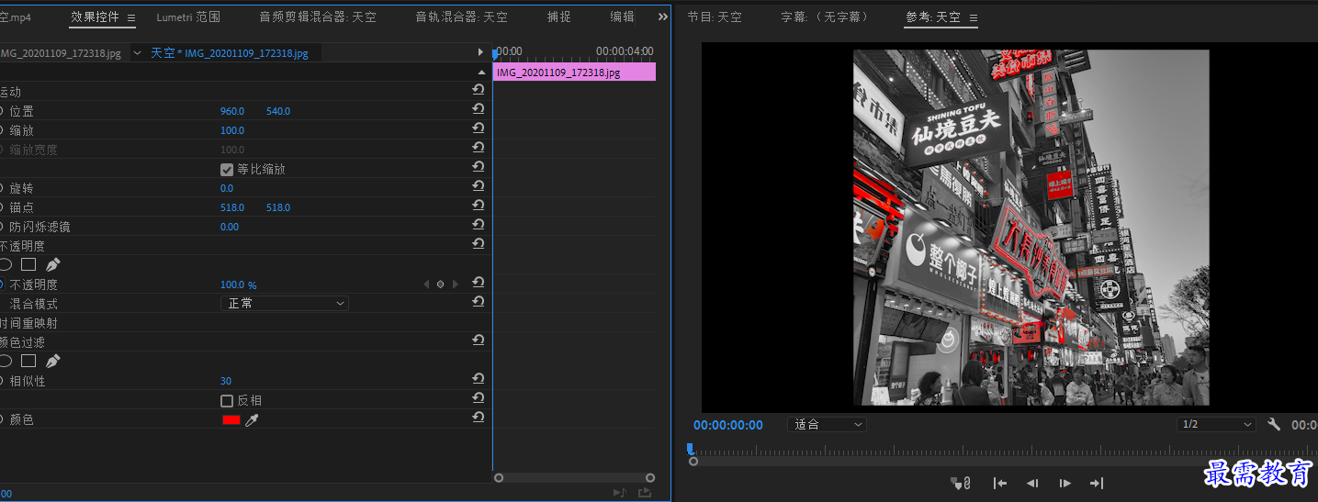Reset the 颜色过滤 effect
Image resolution: width=1318 pixels, height=502 pixels.
pos(478,340)
